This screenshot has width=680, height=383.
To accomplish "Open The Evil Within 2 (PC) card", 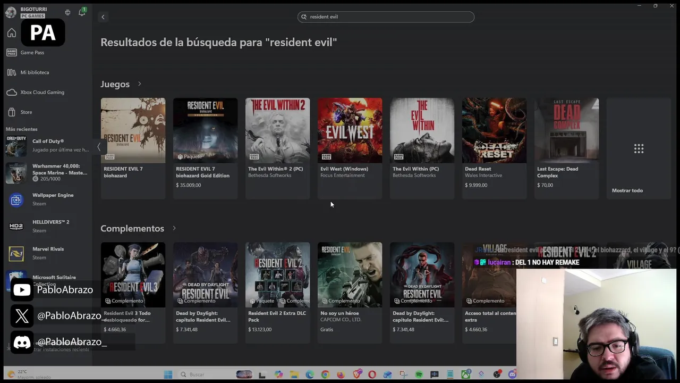I will tap(277, 148).
